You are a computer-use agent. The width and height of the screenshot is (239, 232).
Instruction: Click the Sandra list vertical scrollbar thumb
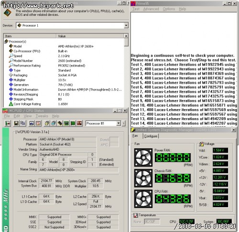tap(126, 42)
